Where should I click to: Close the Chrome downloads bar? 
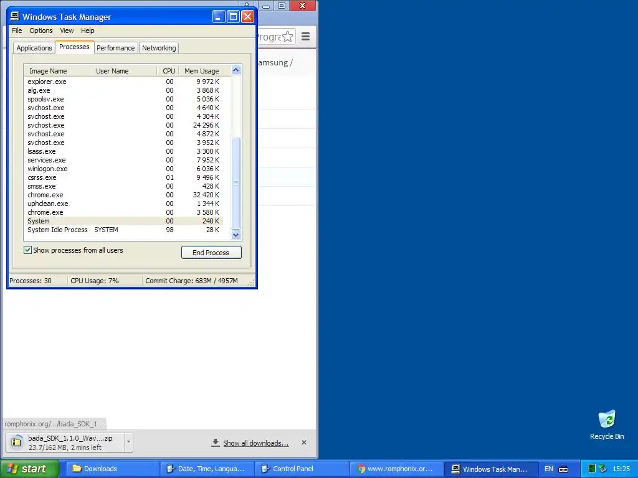pos(304,443)
